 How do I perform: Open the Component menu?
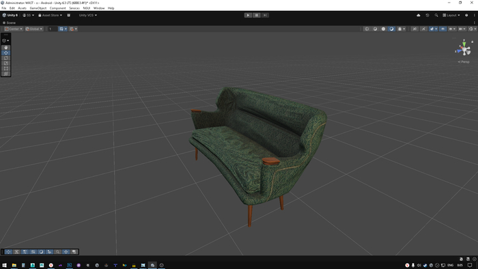pyautogui.click(x=57, y=8)
